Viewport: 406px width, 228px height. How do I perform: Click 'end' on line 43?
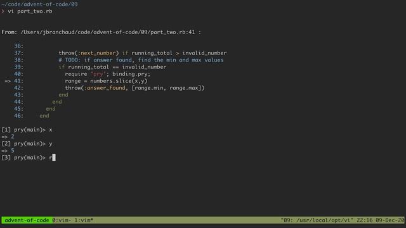click(63, 95)
